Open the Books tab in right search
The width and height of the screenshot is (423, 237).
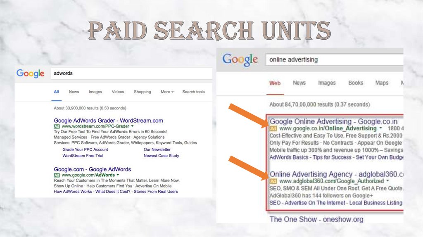[x=355, y=83]
